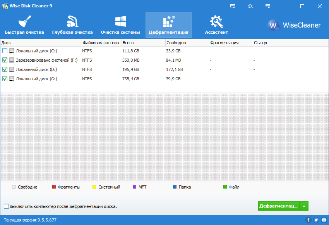
Task: Click the Локальный диск (C:) drive icon
Action: (12, 51)
